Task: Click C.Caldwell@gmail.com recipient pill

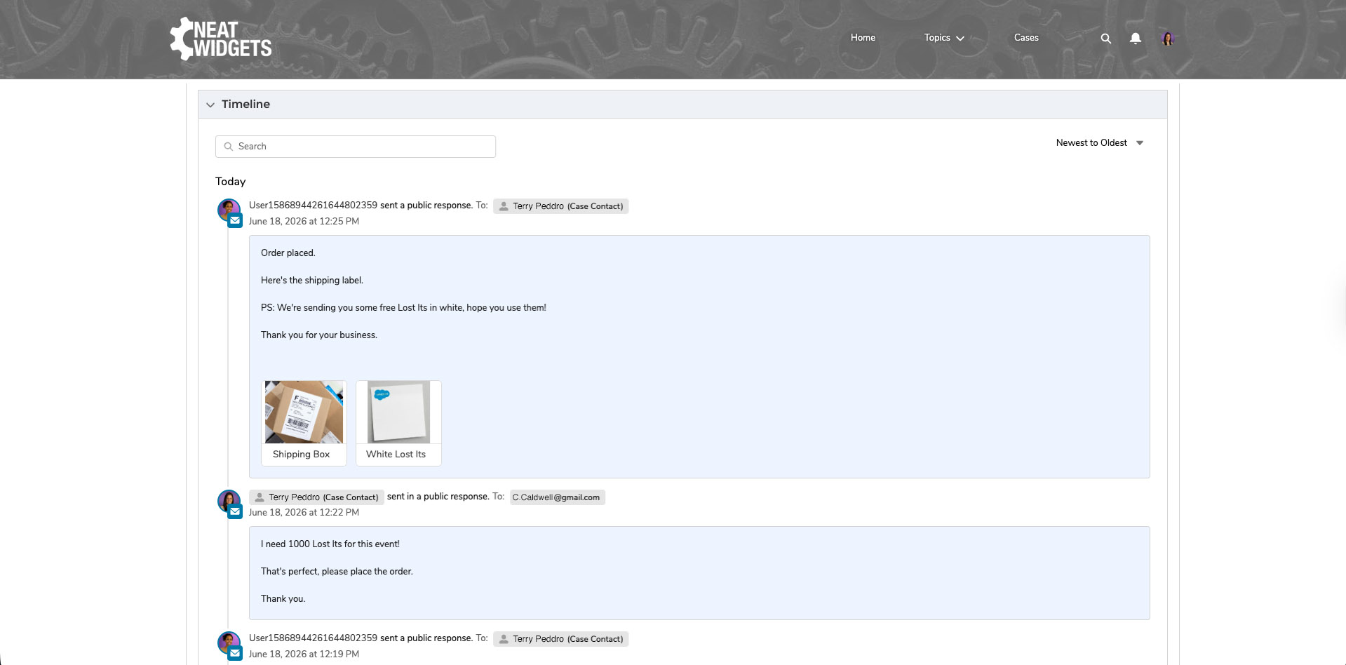Action: [x=557, y=497]
